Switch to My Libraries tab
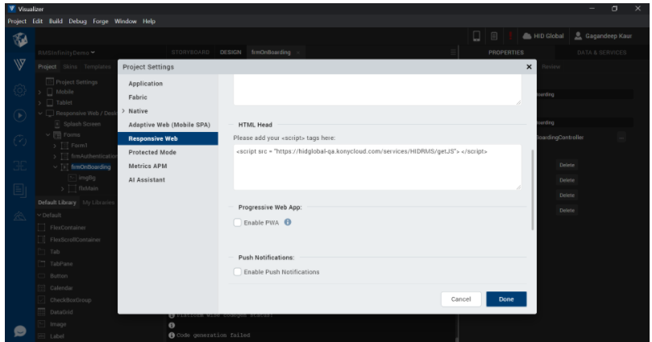Screen dimensions: 652x342 click(98, 203)
